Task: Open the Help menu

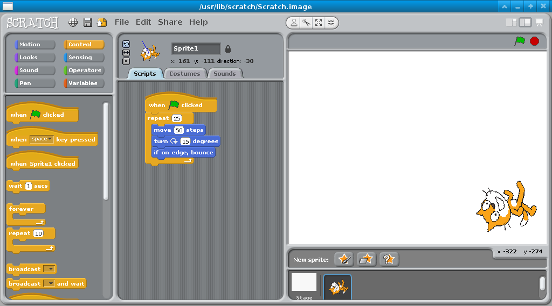Action: point(198,22)
